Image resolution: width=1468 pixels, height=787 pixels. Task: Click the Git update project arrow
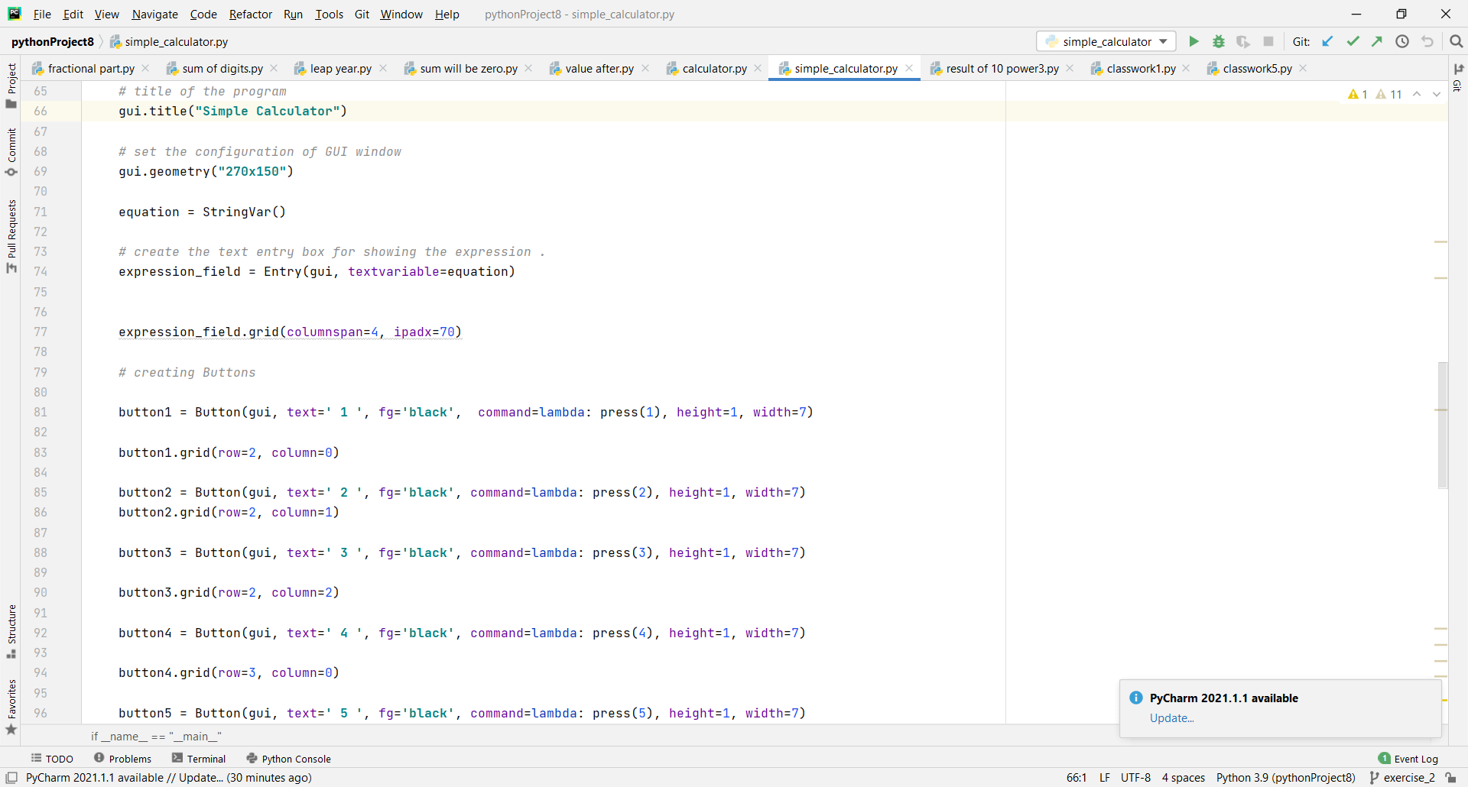pos(1328,41)
